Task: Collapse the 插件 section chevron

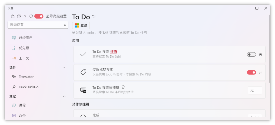Action: pos(64,68)
